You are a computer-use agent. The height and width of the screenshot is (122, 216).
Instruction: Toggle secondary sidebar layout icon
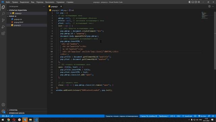[x=196, y=2]
